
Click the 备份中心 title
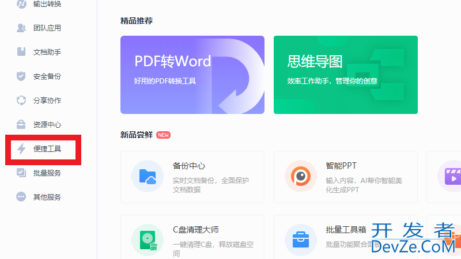coord(189,166)
